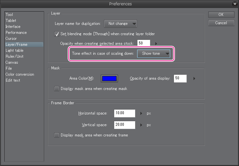Open slider arrow for Opacity of area display
The image size is (239, 166).
click(x=194, y=79)
